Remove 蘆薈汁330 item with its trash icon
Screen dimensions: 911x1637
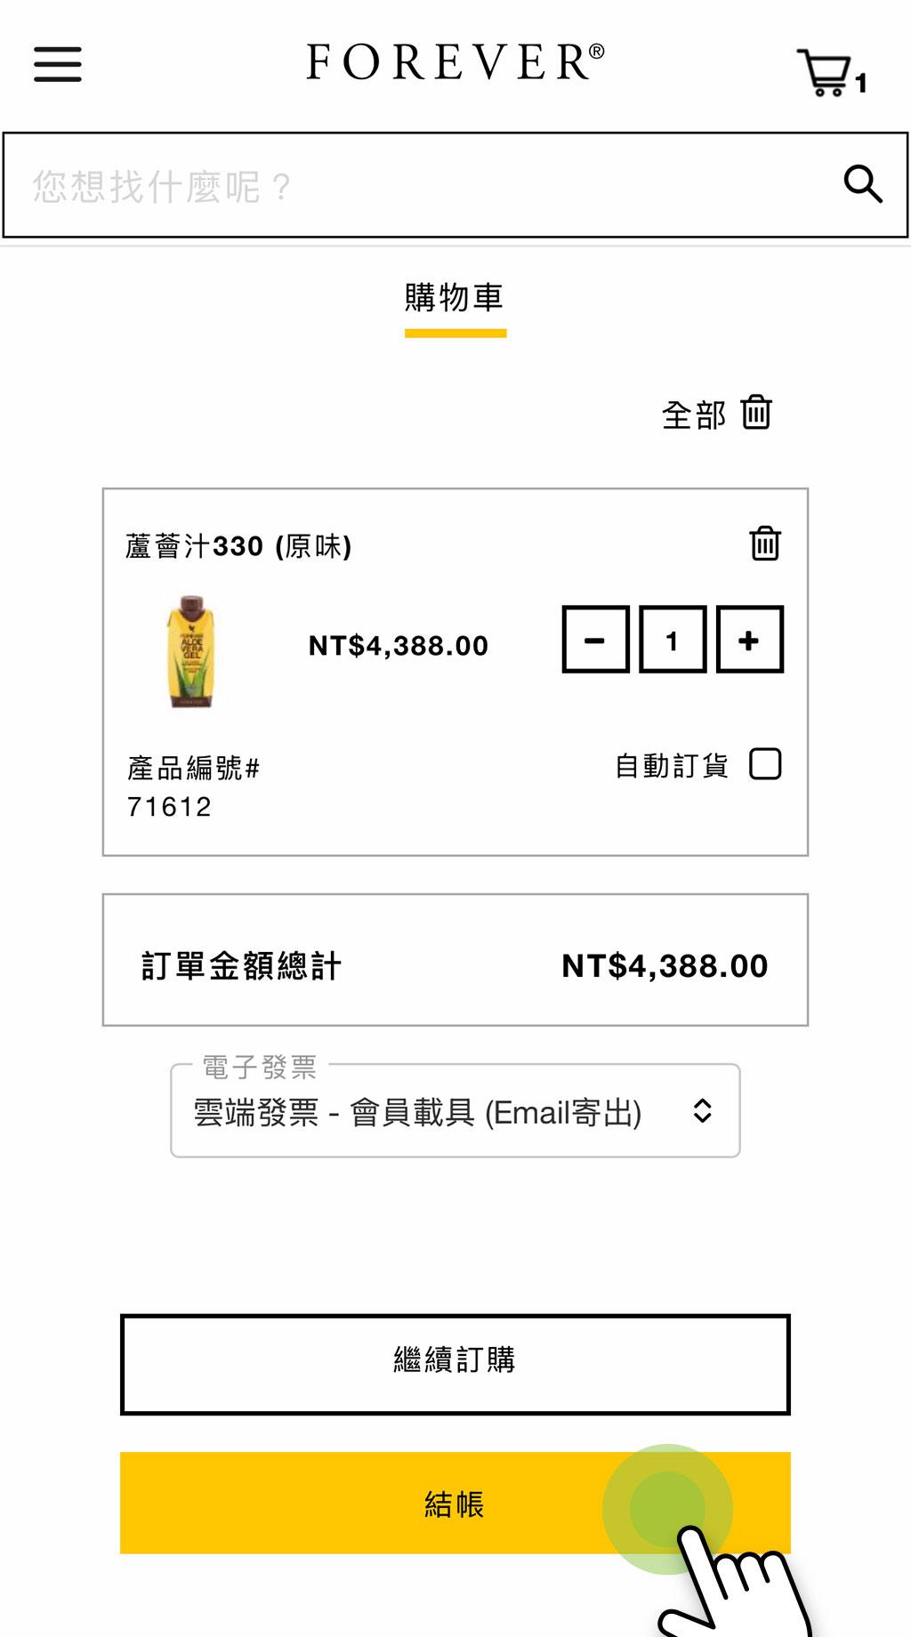[x=764, y=544]
